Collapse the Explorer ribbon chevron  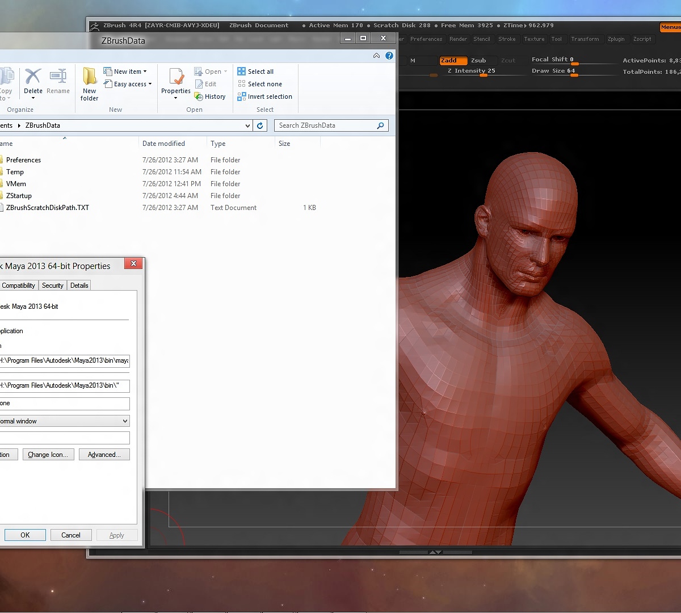tap(376, 56)
